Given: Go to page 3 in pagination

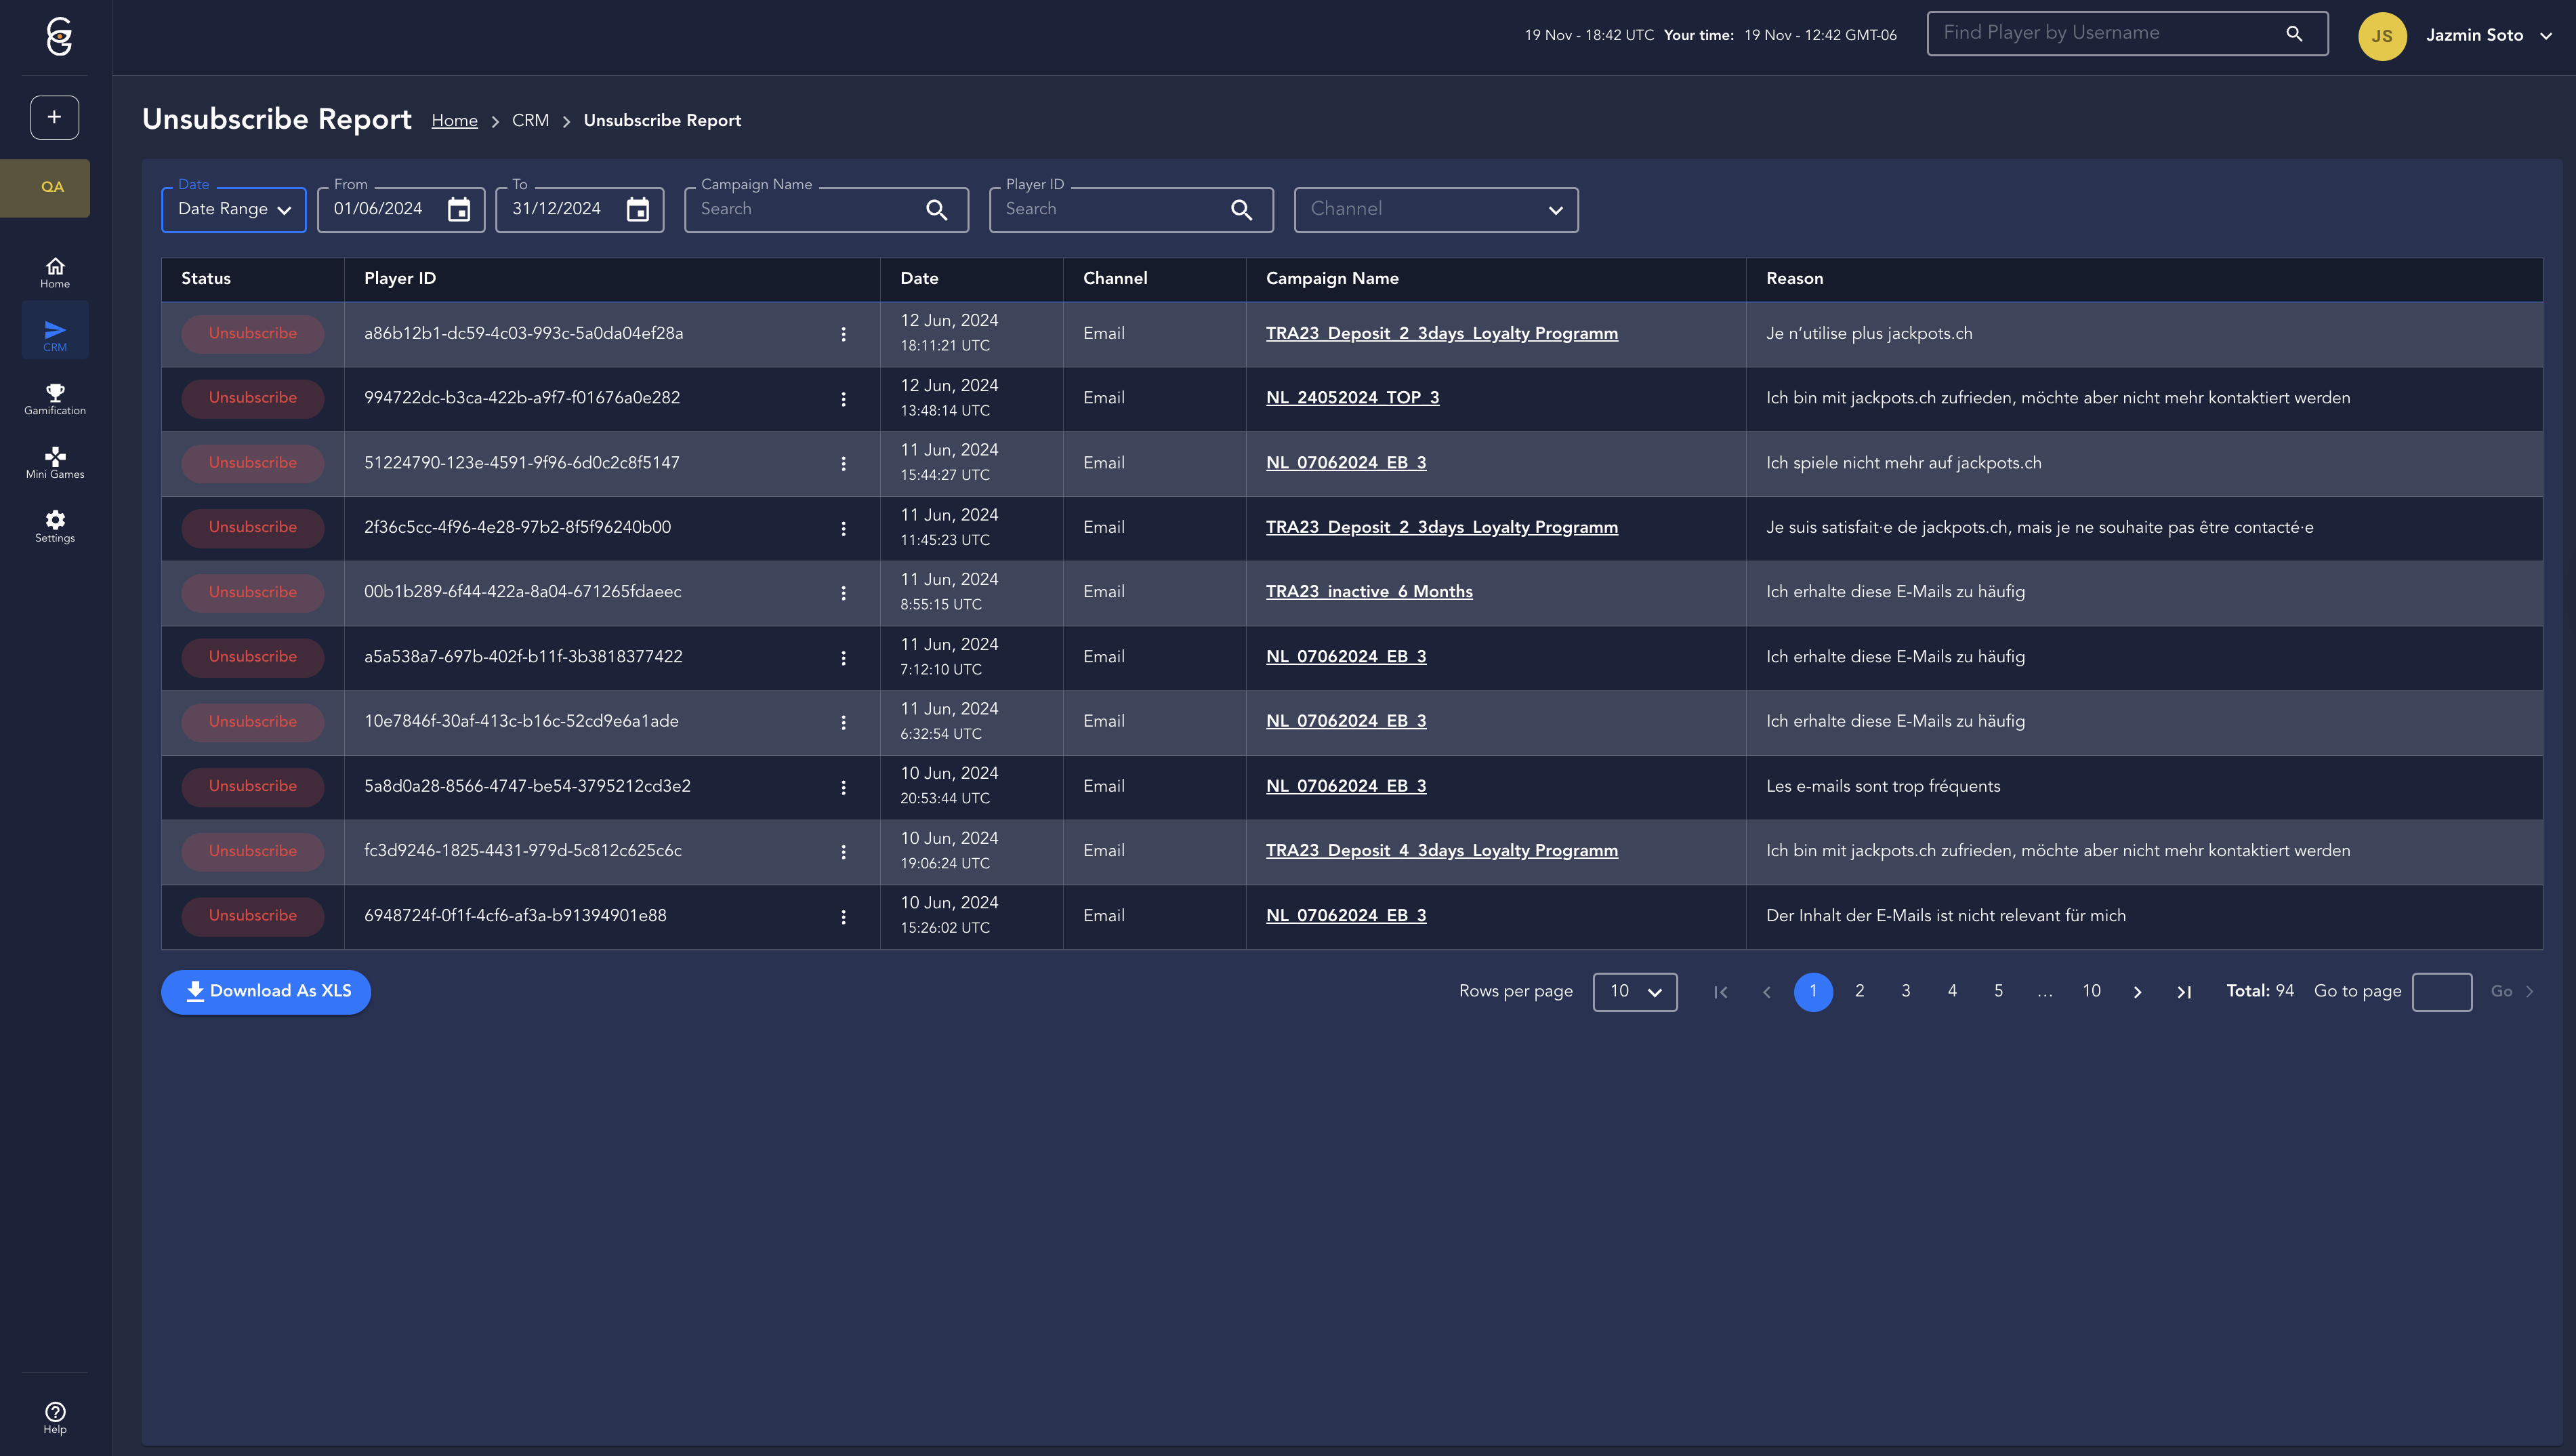Looking at the screenshot, I should click(1906, 991).
